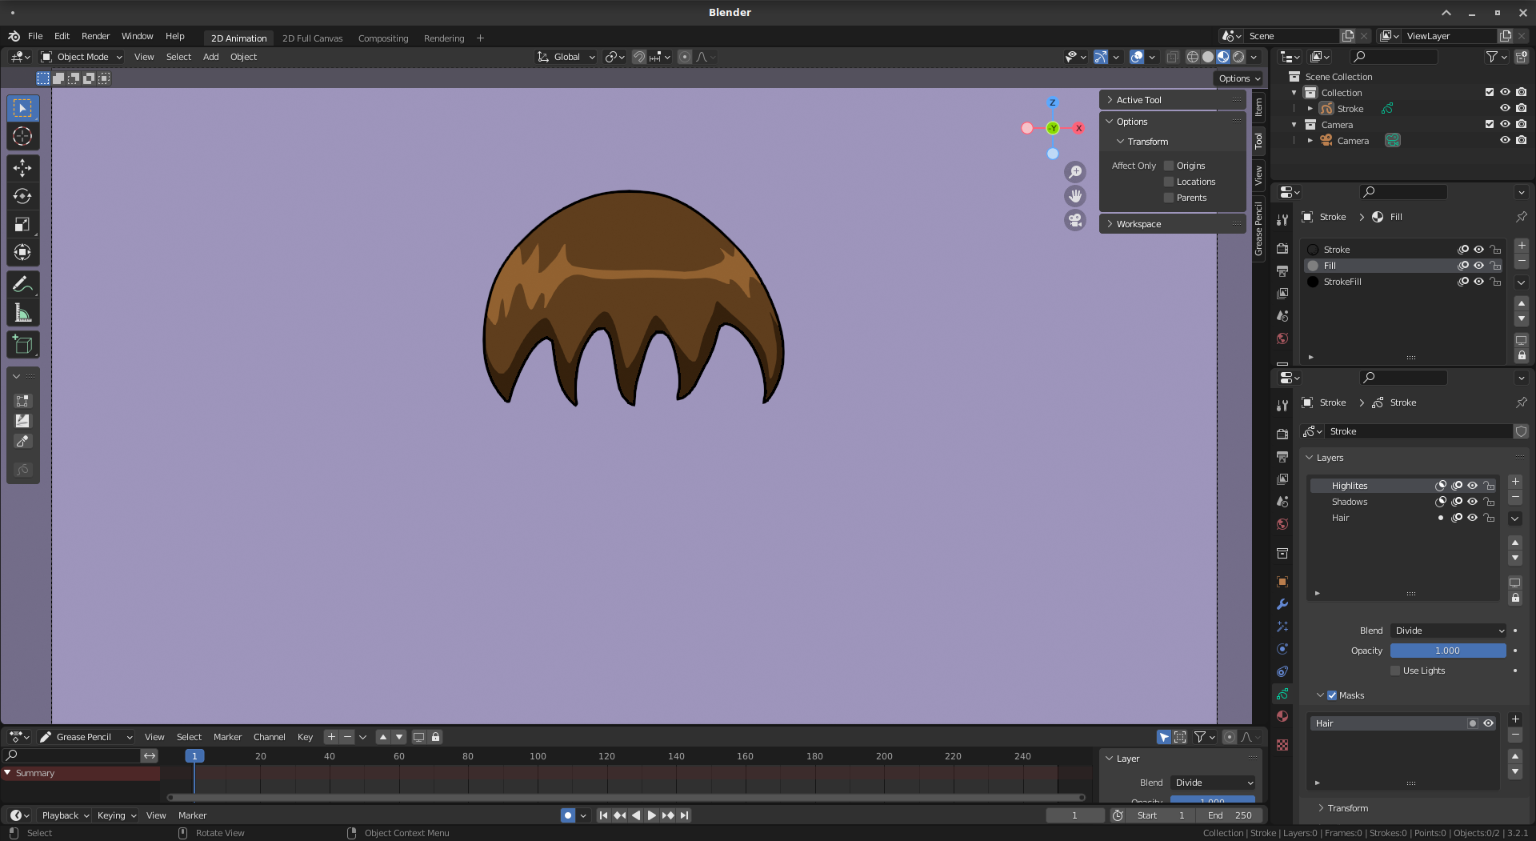
Task: Open the Add menu in viewport header
Action: coord(210,57)
